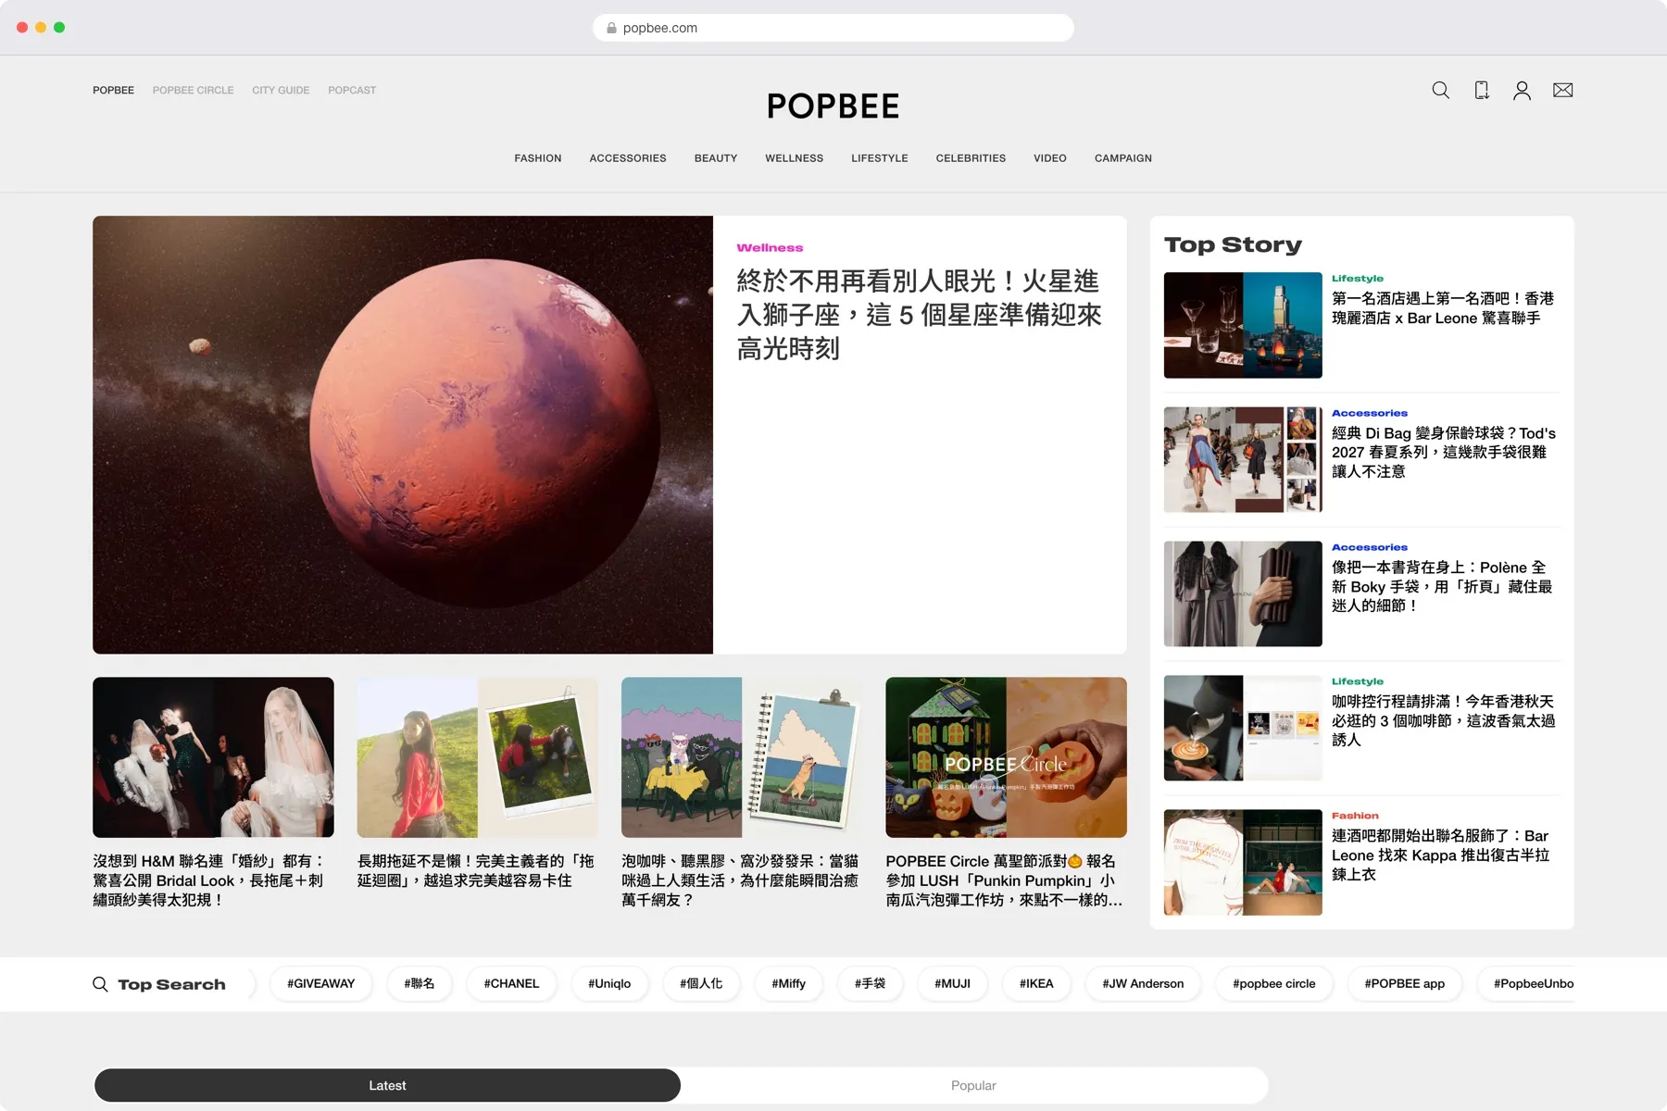The height and width of the screenshot is (1111, 1667).
Task: Select the #JW Anderson tag
Action: point(1143,983)
